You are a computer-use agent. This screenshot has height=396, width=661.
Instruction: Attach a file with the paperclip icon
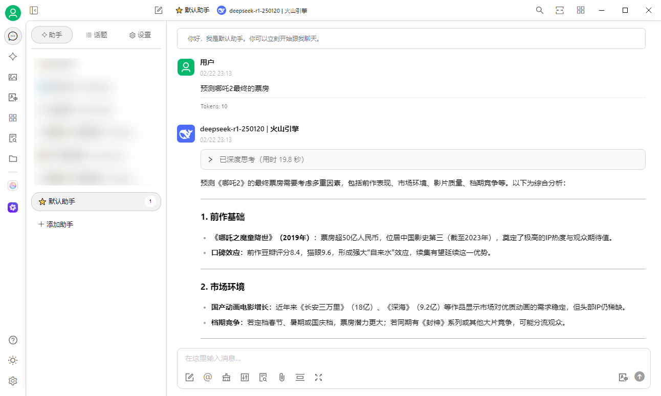pyautogui.click(x=281, y=377)
